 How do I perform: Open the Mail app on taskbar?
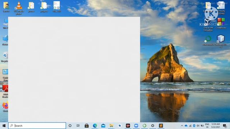[x=103, y=126]
